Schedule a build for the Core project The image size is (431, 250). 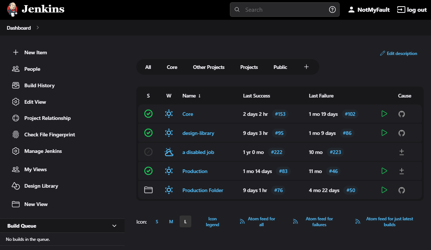point(384,114)
